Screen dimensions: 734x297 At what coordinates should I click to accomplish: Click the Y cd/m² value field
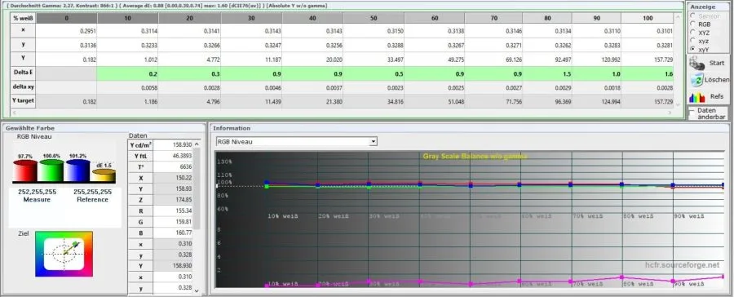click(x=173, y=145)
